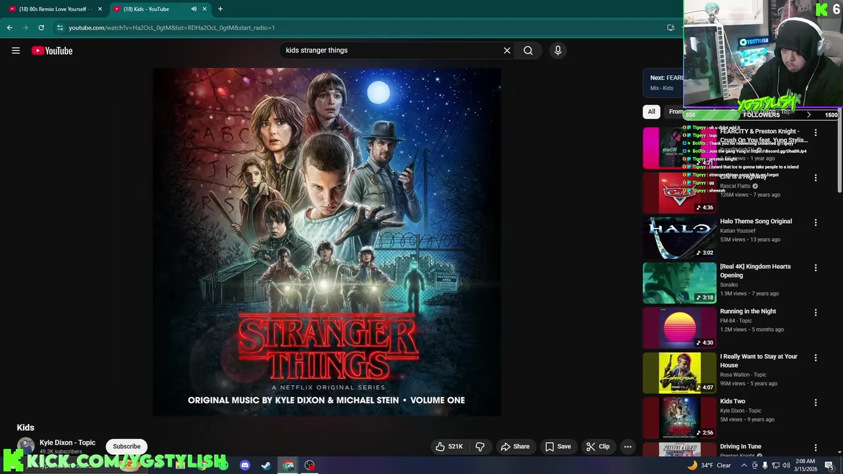Reload the YouTube page
This screenshot has height=474, width=843.
coord(41,28)
